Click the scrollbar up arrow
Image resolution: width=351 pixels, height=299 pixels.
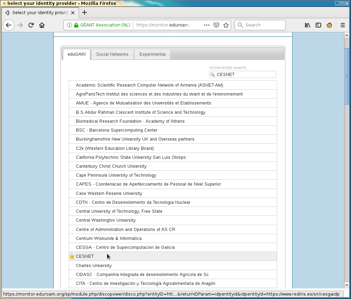pos(347,35)
